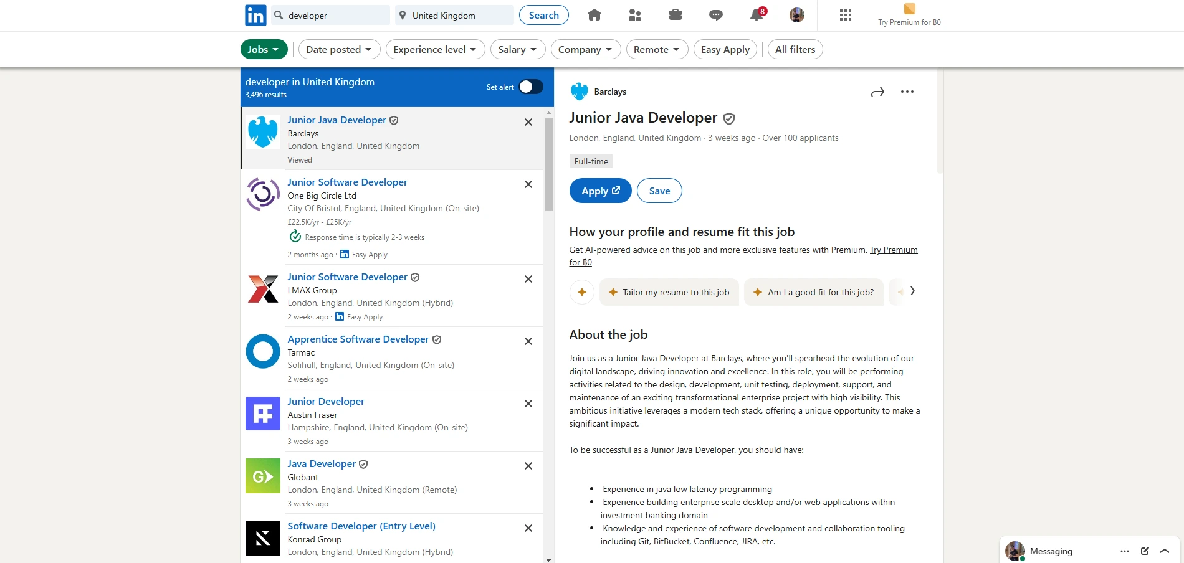Dismiss the Globant Java Developer listing
Screen dimensions: 1184x563
(528, 466)
